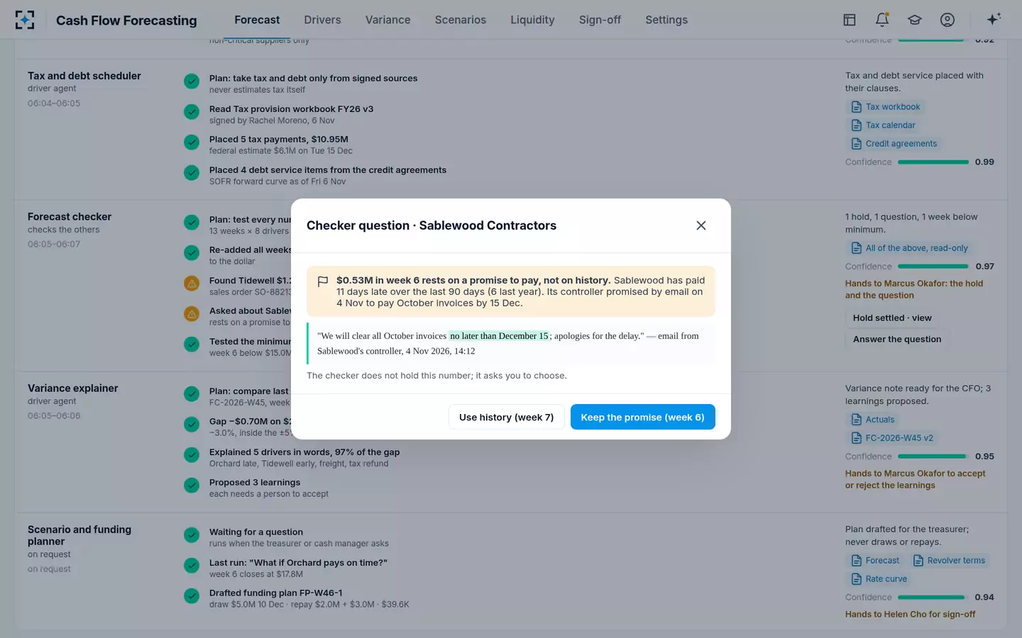Open the Variance tab
The image size is (1022, 638).
pyautogui.click(x=388, y=20)
